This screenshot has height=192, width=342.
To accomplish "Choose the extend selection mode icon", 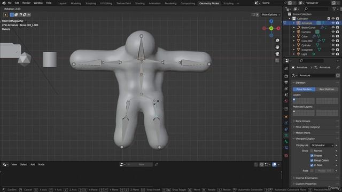I will tap(16, 14).
